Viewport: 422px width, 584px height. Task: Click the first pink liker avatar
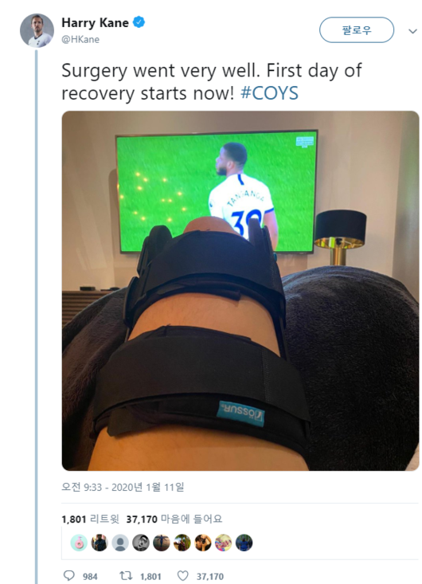click(79, 543)
